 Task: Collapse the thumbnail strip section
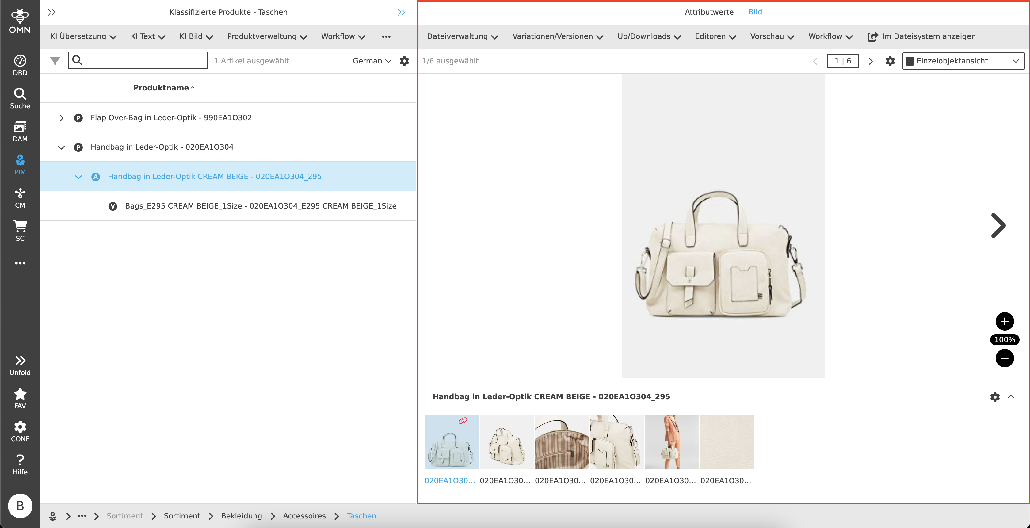point(1011,396)
